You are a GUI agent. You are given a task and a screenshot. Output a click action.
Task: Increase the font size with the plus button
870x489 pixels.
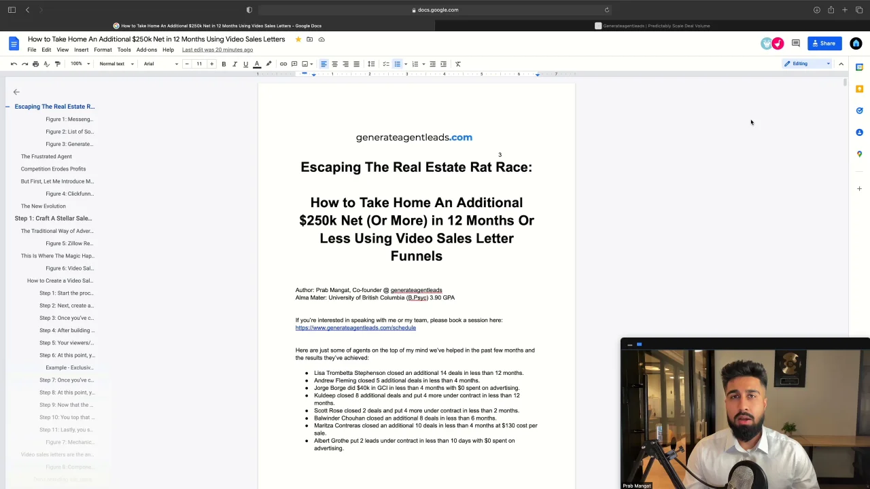click(211, 64)
